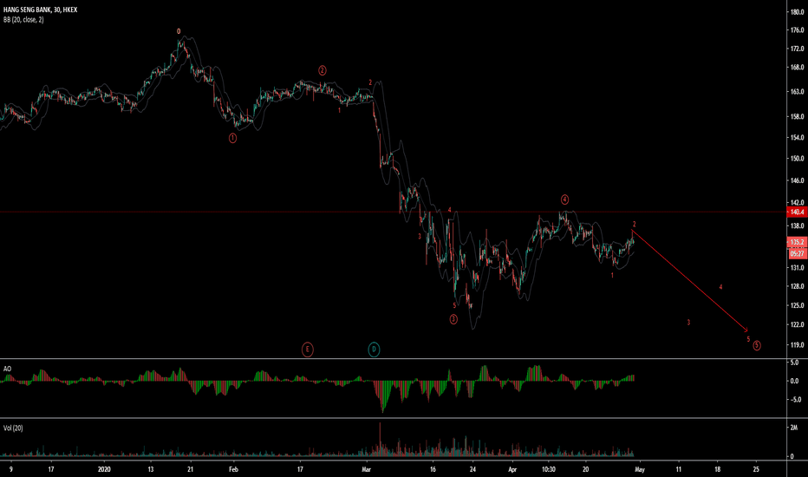Select the circled wave 3 label
This screenshot has width=808, height=477.
(x=453, y=319)
